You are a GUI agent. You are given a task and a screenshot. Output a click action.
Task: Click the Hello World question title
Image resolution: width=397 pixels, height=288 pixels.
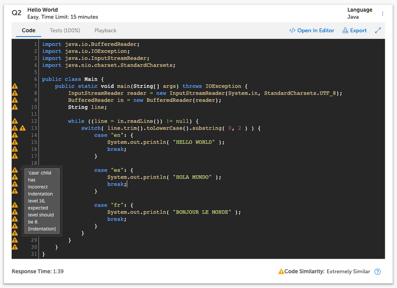pos(43,10)
